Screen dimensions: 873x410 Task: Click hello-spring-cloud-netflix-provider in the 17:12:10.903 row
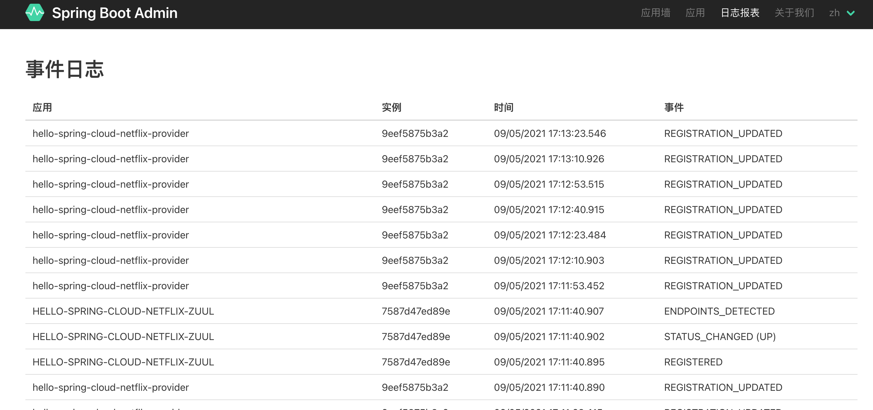(111, 260)
